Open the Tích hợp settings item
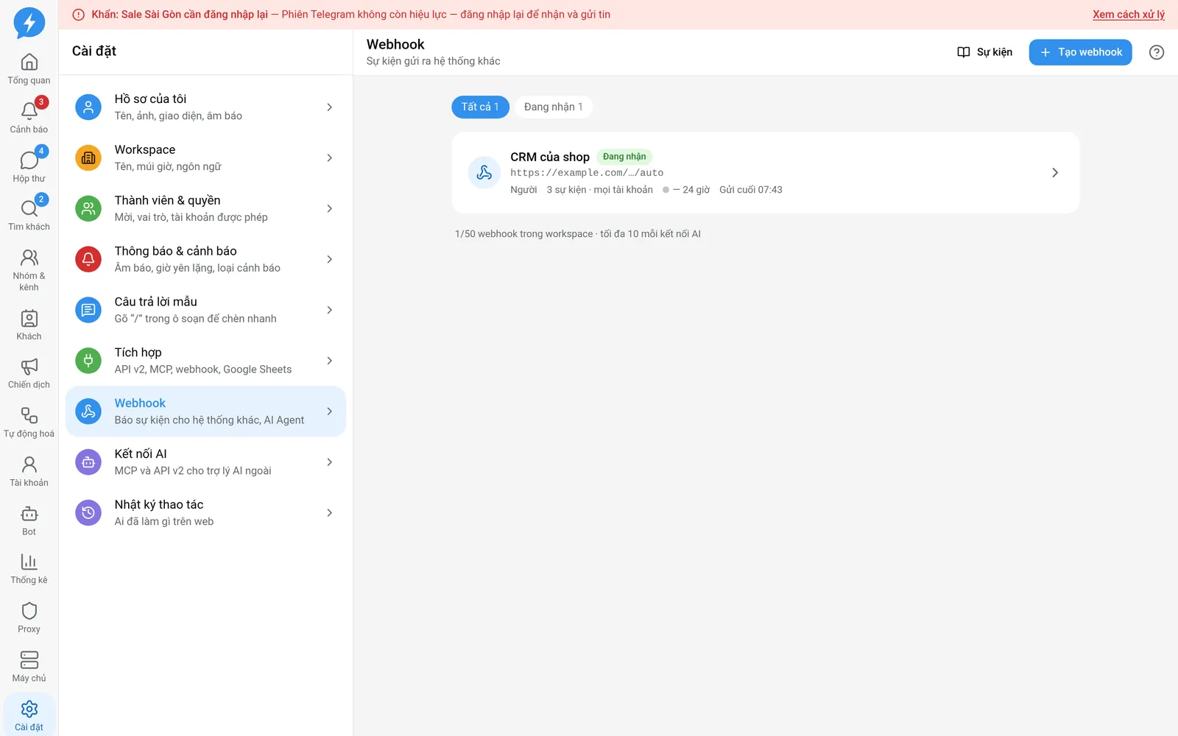The width and height of the screenshot is (1178, 736). click(x=205, y=361)
